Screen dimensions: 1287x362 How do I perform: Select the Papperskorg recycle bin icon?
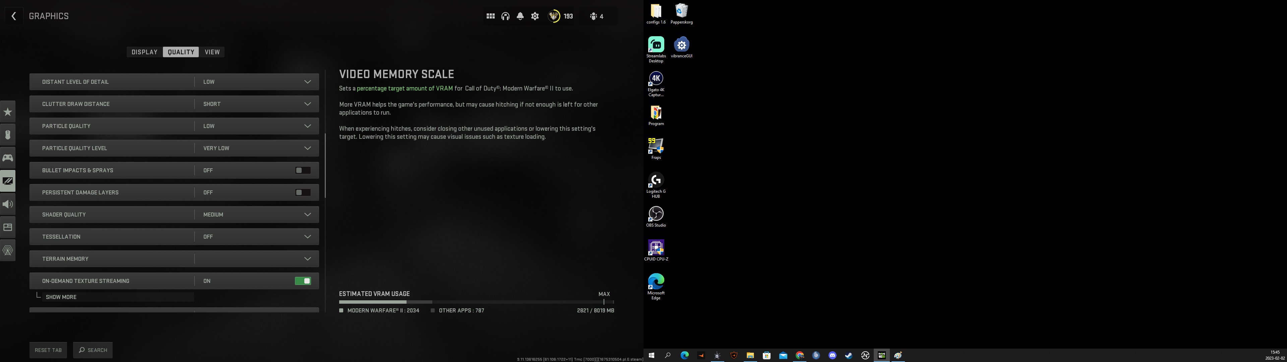click(x=681, y=13)
